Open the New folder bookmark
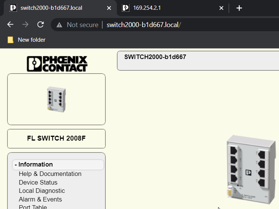The height and width of the screenshot is (209, 279). point(26,40)
